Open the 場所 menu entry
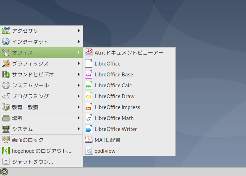The width and height of the screenshot is (246, 176). (x=41, y=118)
